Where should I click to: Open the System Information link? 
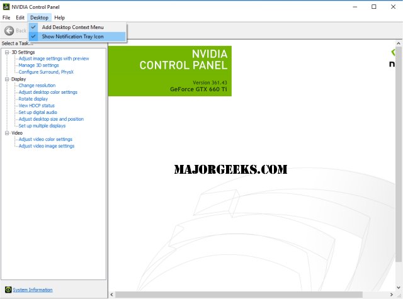click(x=33, y=290)
